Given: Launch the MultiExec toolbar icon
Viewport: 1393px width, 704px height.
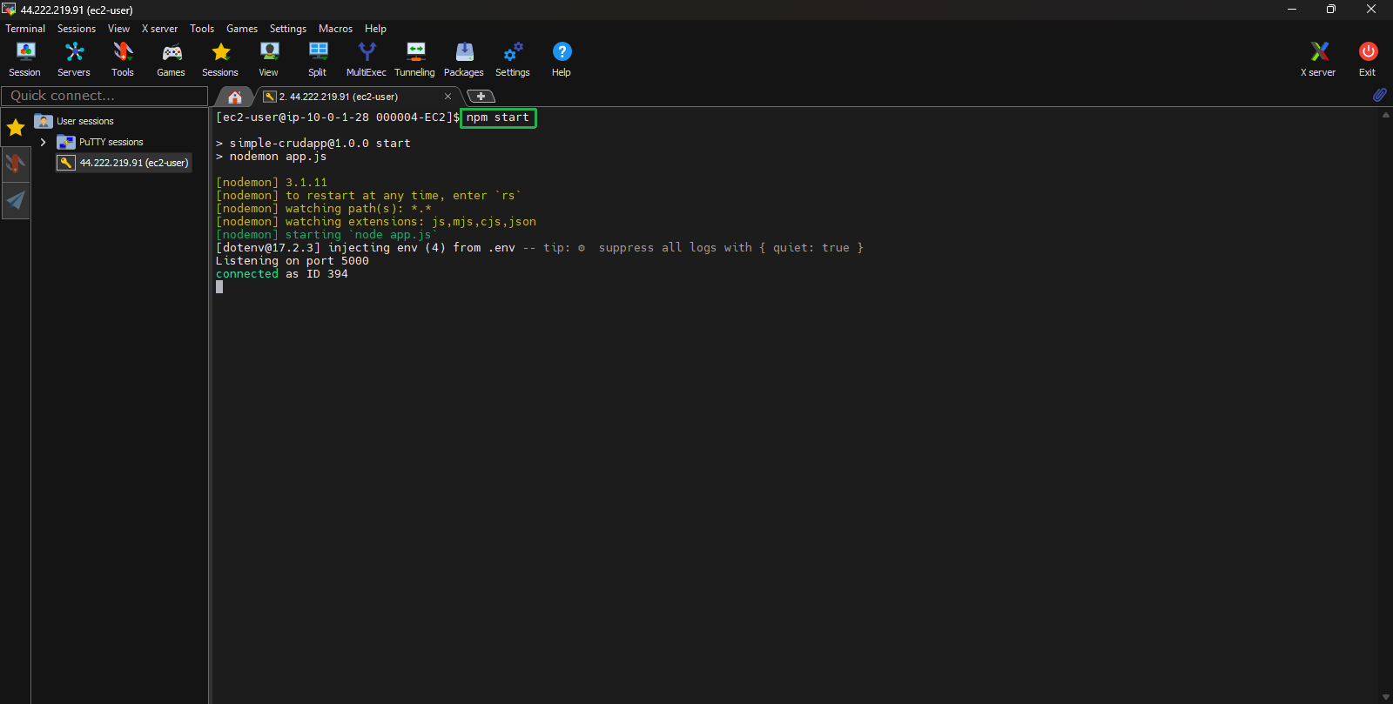Looking at the screenshot, I should coord(367,59).
